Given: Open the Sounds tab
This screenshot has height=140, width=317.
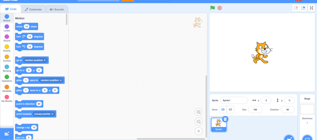Looking at the screenshot, I should tap(57, 9).
